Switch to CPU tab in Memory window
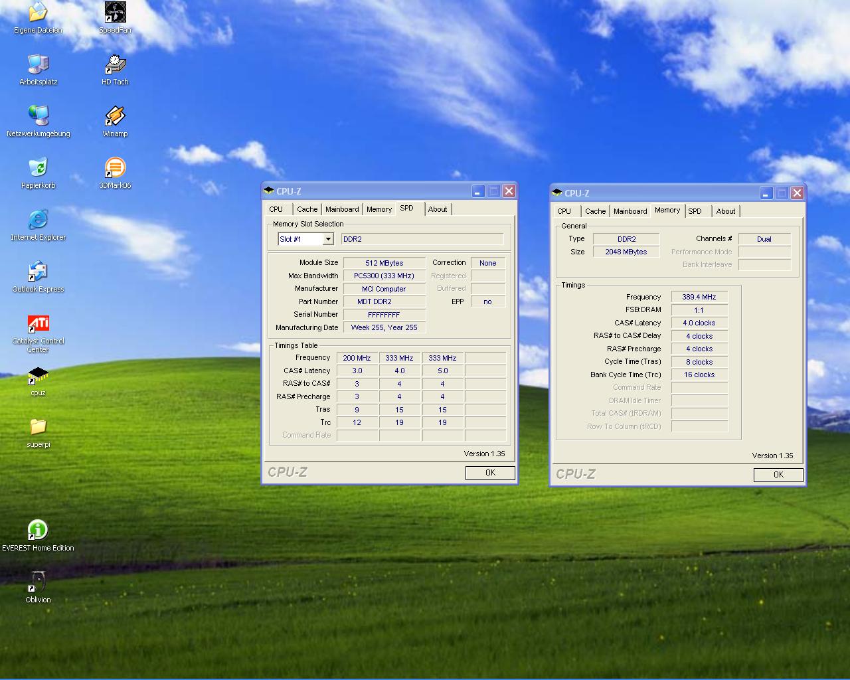Image resolution: width=850 pixels, height=680 pixels. (564, 211)
